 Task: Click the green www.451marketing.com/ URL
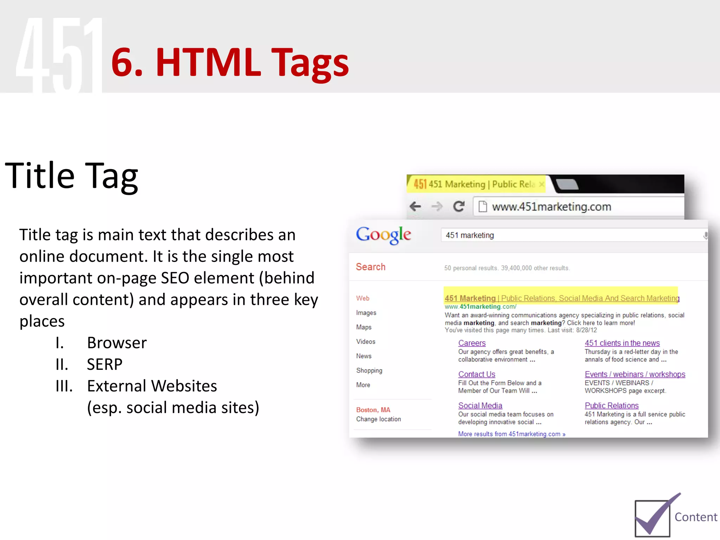pyautogui.click(x=480, y=307)
